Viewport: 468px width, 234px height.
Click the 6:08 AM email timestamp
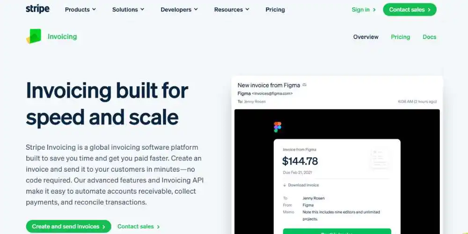(417, 102)
